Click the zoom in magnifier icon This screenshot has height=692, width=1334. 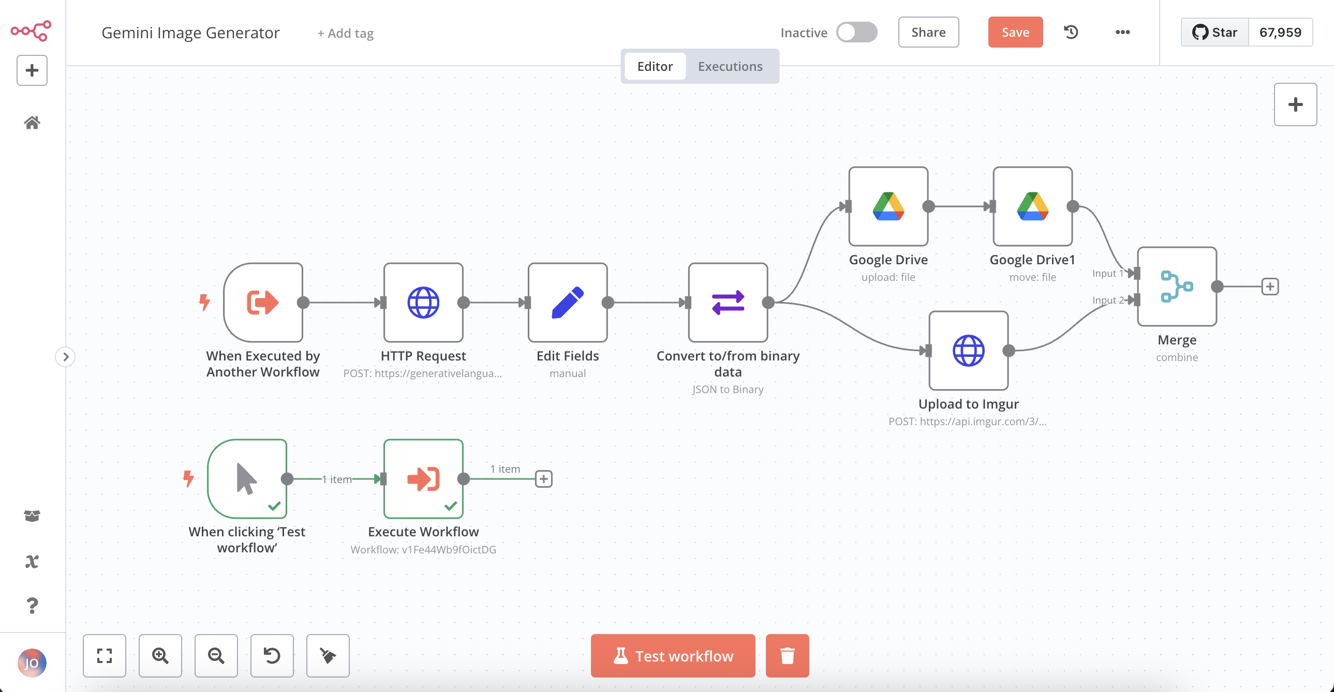click(x=160, y=655)
